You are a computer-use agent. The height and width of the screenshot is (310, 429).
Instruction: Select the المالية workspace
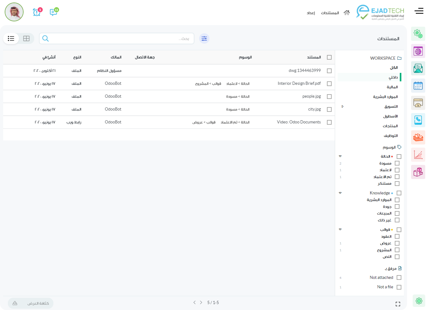(392, 87)
